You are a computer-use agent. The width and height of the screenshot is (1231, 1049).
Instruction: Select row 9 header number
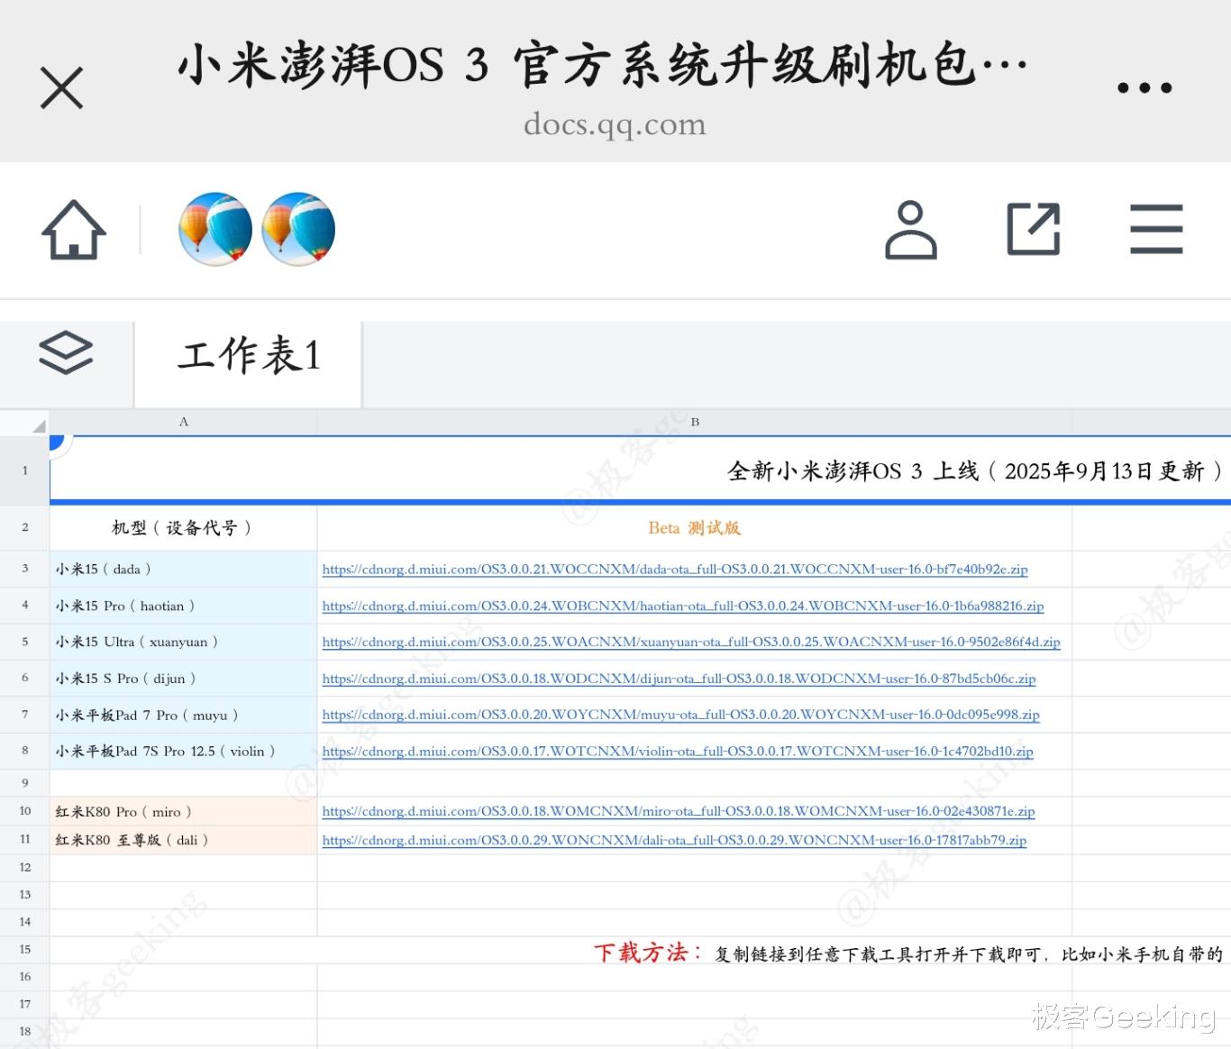click(24, 783)
